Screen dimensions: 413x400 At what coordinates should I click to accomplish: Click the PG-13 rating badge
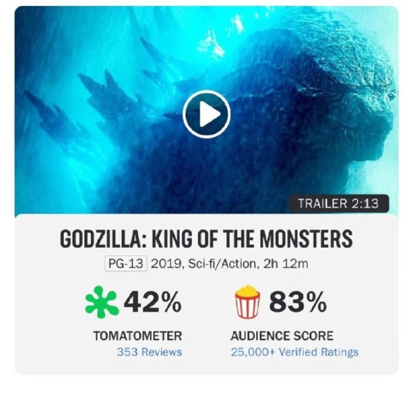coord(126,264)
